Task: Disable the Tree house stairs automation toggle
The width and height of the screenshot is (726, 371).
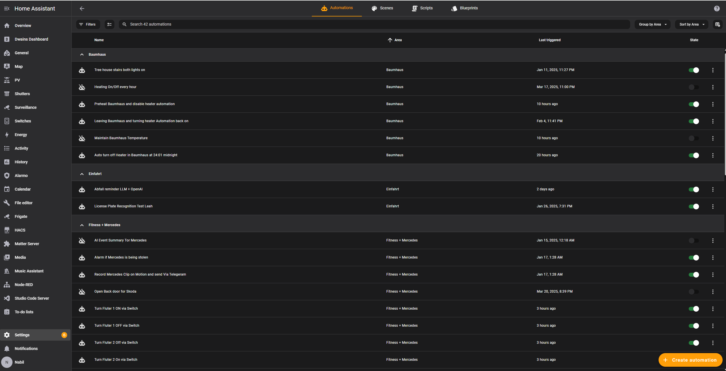Action: pyautogui.click(x=694, y=70)
